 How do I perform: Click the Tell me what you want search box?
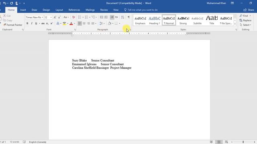[x=141, y=10]
